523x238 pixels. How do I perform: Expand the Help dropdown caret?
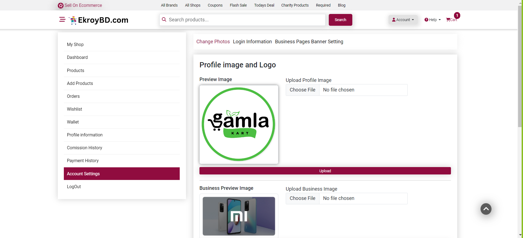[440, 20]
